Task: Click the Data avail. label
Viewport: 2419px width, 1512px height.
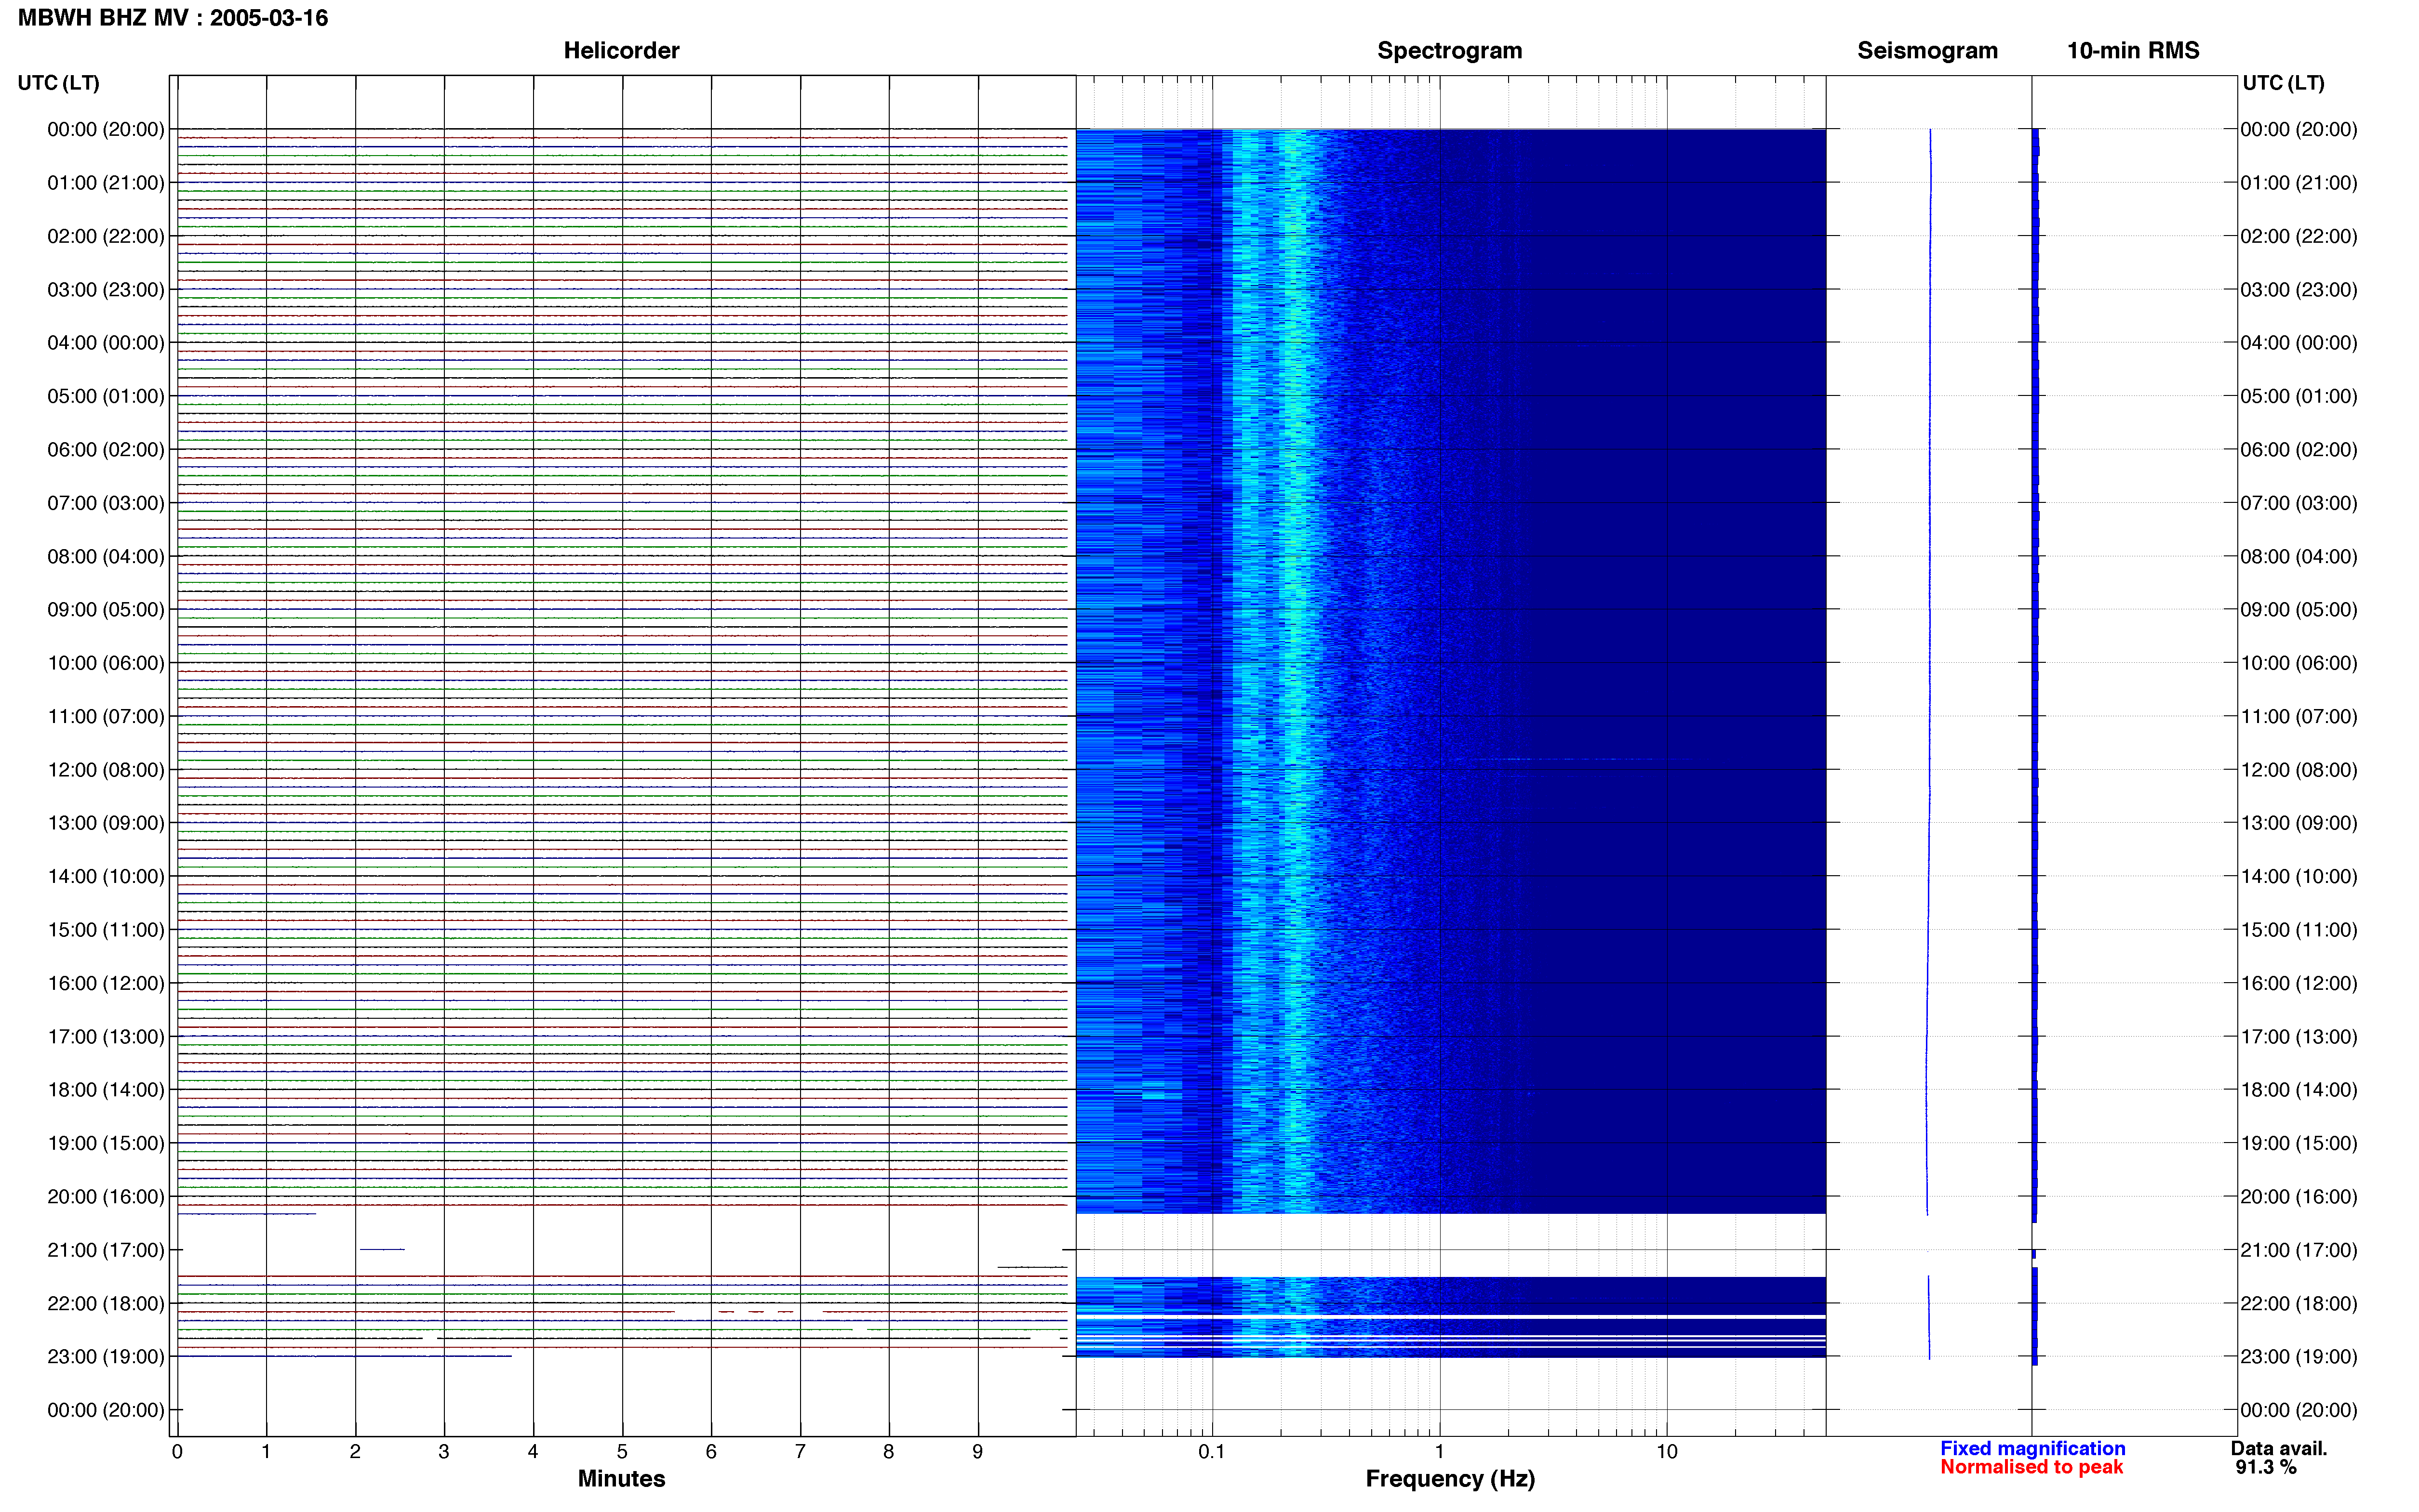Action: (x=2279, y=1448)
